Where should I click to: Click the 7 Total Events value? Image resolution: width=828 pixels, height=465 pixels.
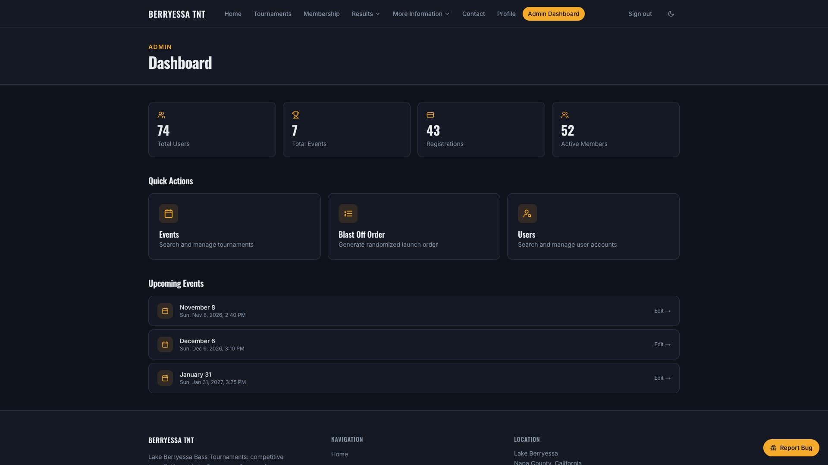[295, 130]
